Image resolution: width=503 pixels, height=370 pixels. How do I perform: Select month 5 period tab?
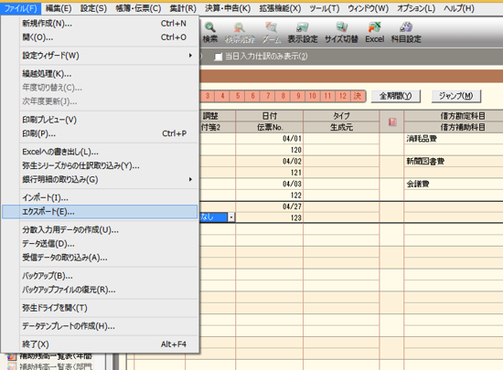(x=238, y=96)
